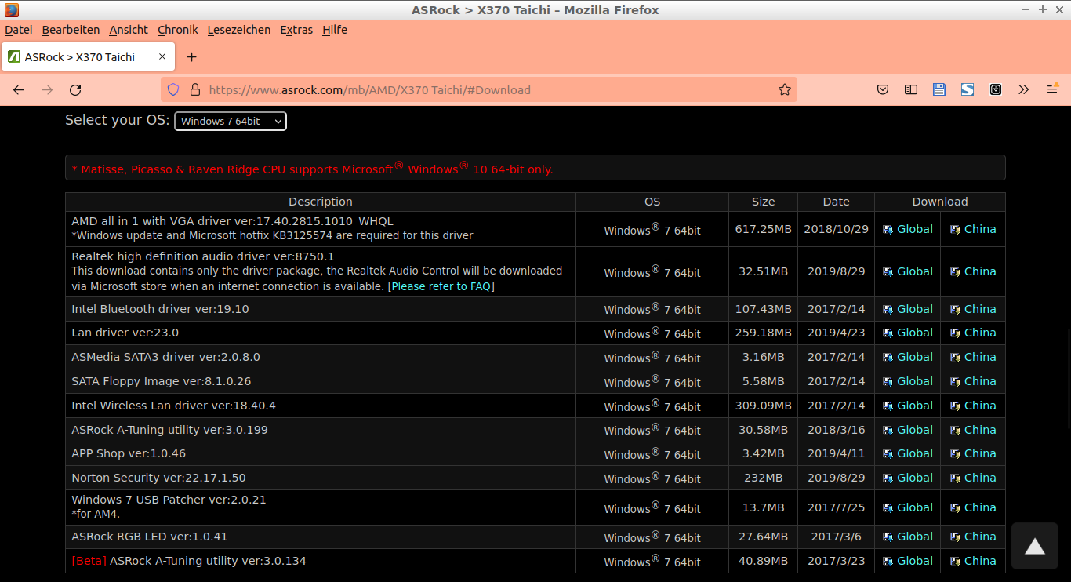The width and height of the screenshot is (1071, 582).
Task: Click the blue S extension icon
Action: [968, 90]
